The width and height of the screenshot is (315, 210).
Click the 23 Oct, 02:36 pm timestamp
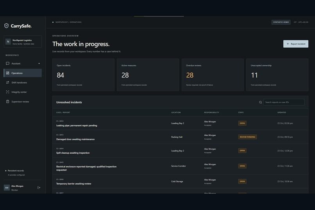pos(285,123)
